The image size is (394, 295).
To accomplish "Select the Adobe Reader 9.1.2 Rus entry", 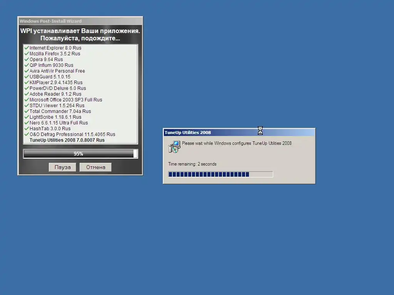I will tap(55, 94).
